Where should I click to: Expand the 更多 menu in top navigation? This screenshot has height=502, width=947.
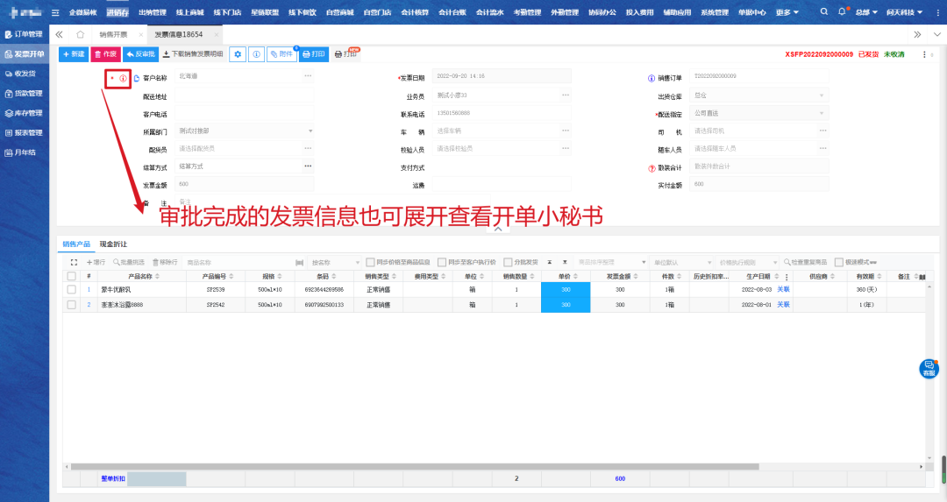pyautogui.click(x=787, y=12)
